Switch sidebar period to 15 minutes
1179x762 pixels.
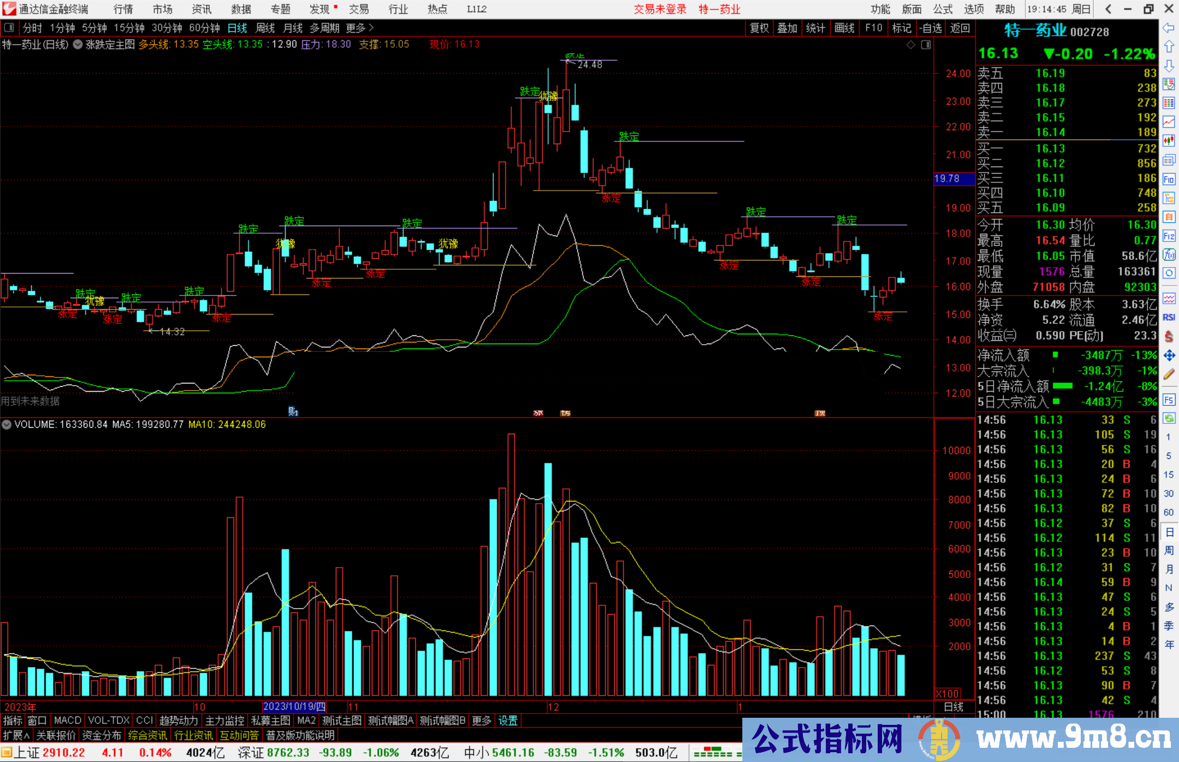[x=1168, y=475]
